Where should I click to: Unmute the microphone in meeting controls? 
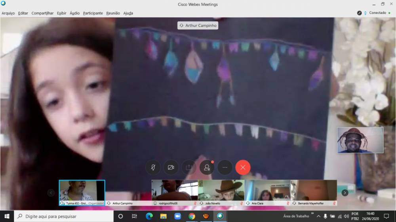click(153, 167)
